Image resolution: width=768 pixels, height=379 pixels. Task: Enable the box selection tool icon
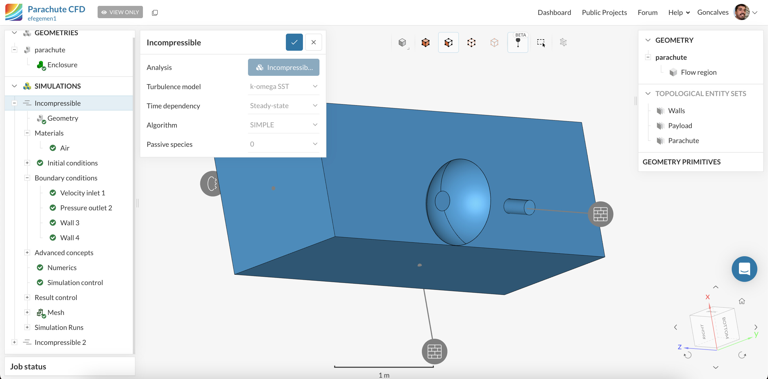[x=541, y=43]
